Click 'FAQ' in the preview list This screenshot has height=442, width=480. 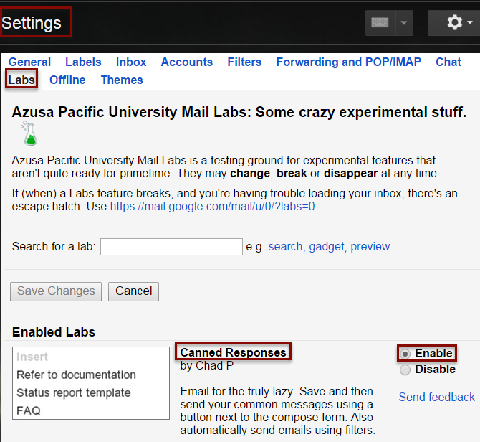pyautogui.click(x=29, y=410)
